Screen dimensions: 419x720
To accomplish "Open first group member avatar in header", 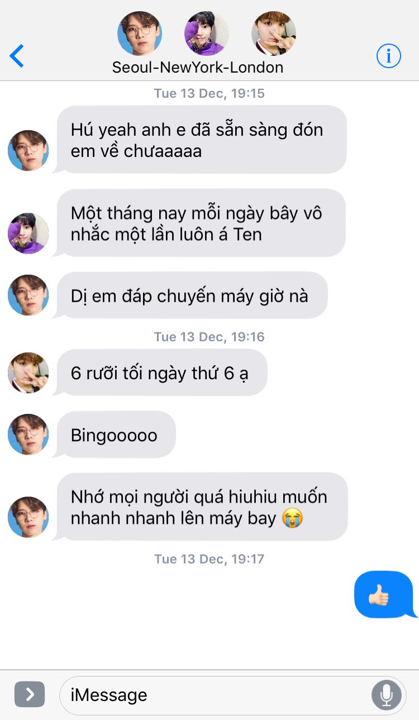I will pyautogui.click(x=140, y=34).
